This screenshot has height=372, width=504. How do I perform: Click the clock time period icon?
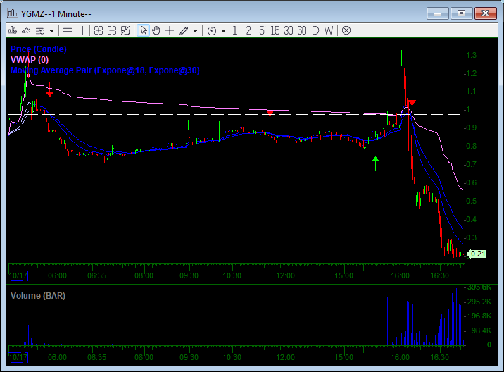[x=211, y=31]
